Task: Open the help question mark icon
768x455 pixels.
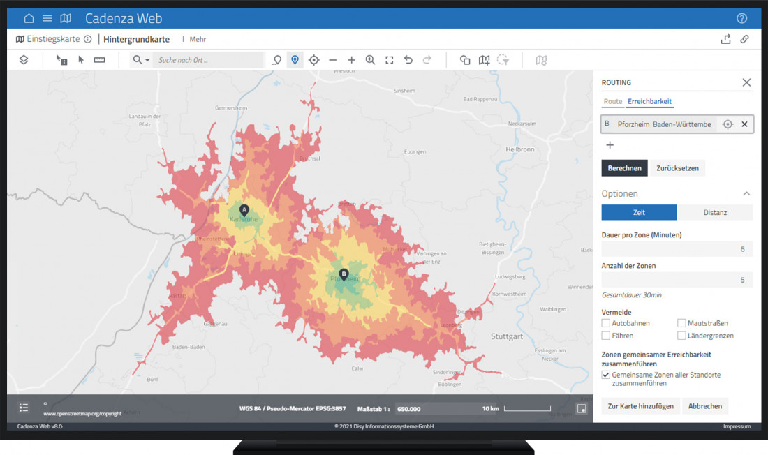Action: pos(741,18)
